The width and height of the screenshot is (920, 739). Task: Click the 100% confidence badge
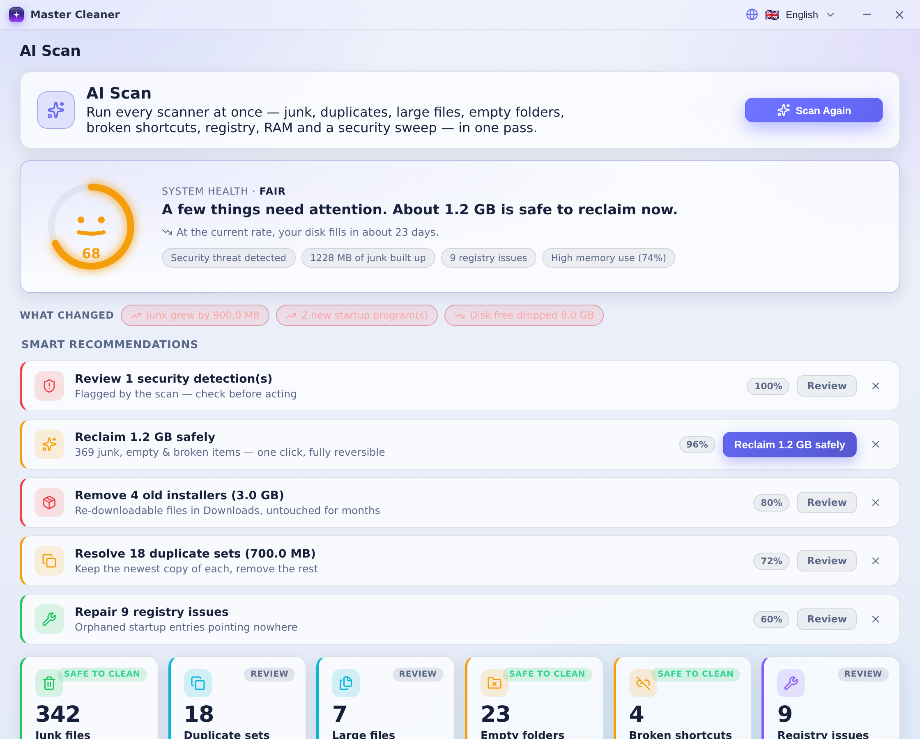pyautogui.click(x=768, y=386)
